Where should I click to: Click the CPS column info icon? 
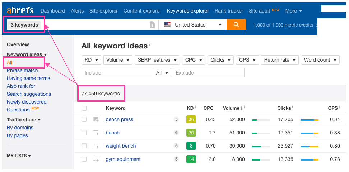[340, 107]
